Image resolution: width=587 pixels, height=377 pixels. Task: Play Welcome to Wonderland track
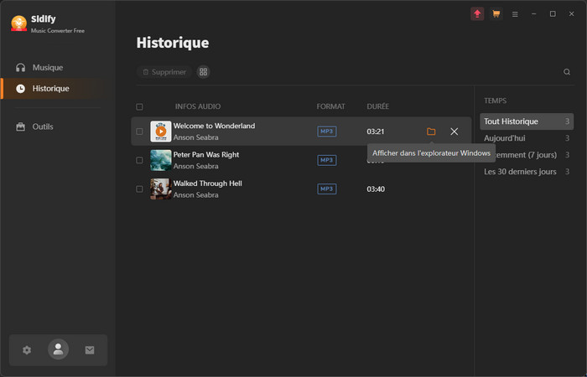[x=161, y=132]
